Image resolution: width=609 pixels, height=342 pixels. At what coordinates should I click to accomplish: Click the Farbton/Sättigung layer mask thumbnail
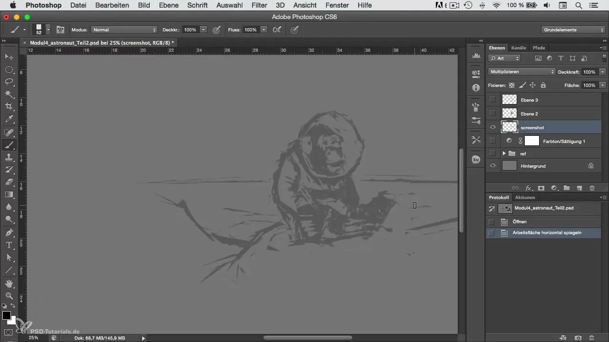[x=531, y=141]
